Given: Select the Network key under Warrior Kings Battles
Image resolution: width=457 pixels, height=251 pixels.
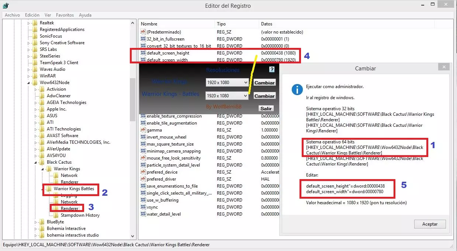Looking at the screenshot, I should (x=69, y=202).
